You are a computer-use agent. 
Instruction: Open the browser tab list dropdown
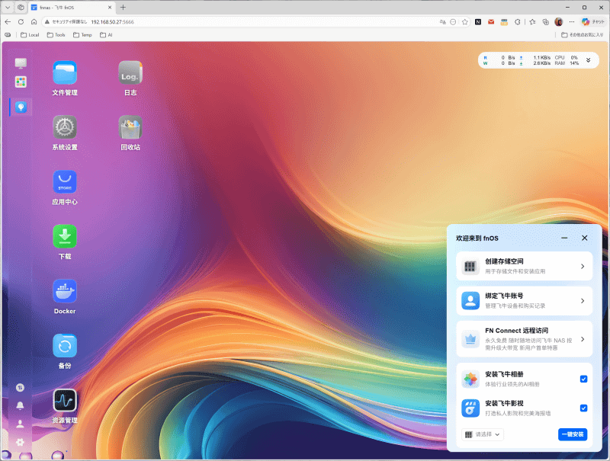click(8, 8)
